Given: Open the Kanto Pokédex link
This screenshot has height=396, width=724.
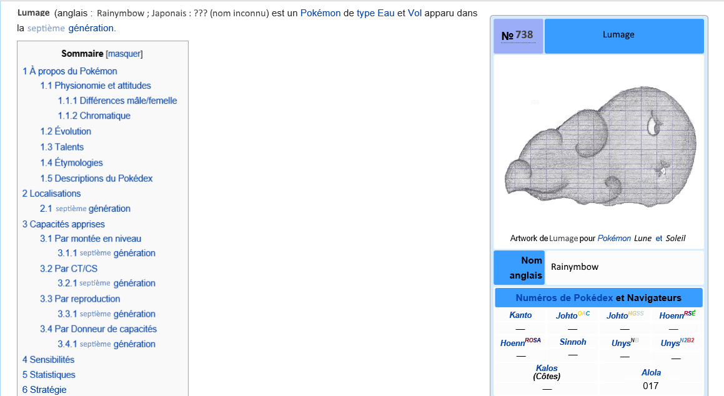Looking at the screenshot, I should click(520, 315).
